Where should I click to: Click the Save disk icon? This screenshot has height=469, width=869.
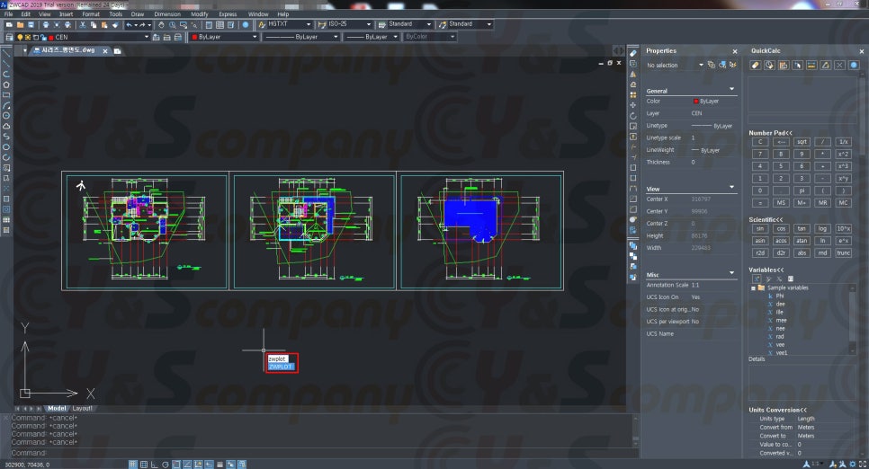31,25
